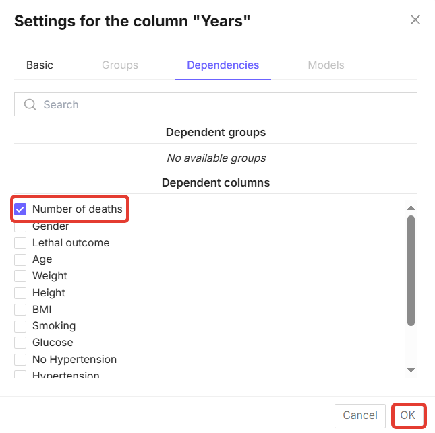Click the OK button

pyautogui.click(x=408, y=415)
